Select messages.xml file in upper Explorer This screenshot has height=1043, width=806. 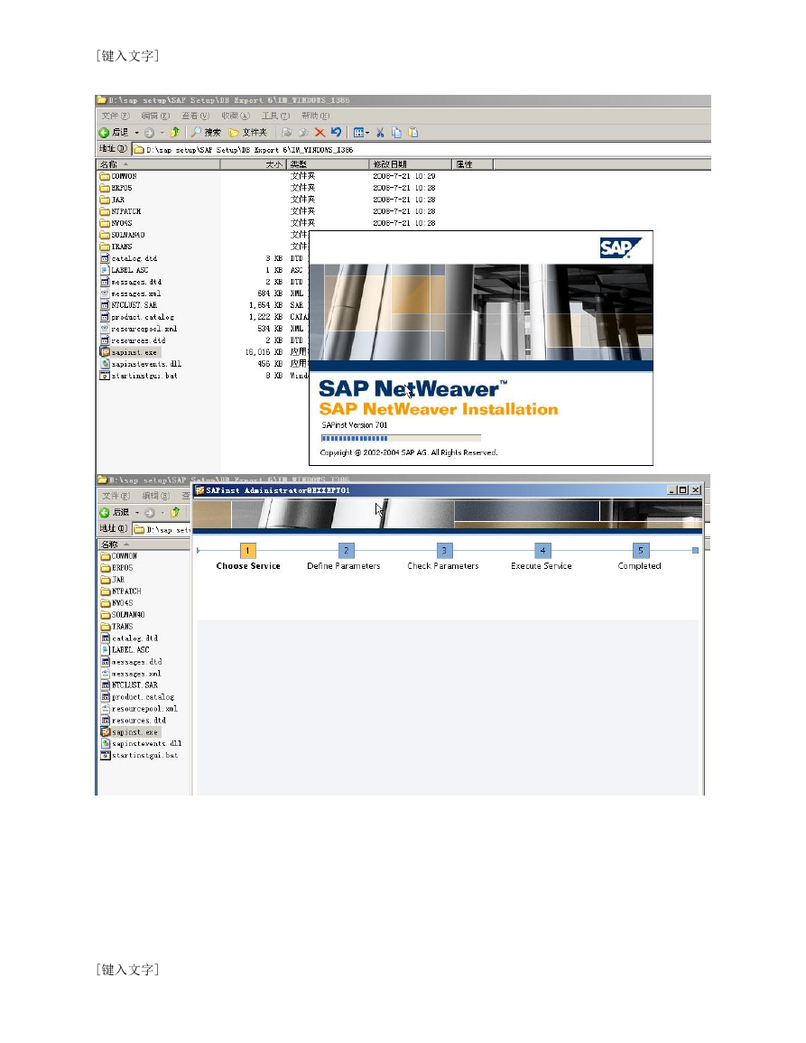(130, 294)
